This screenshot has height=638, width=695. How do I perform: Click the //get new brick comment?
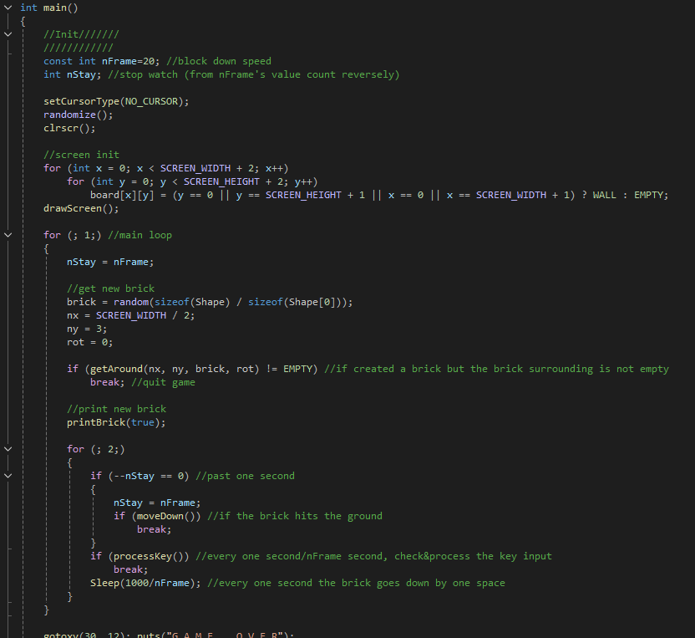[x=110, y=288]
